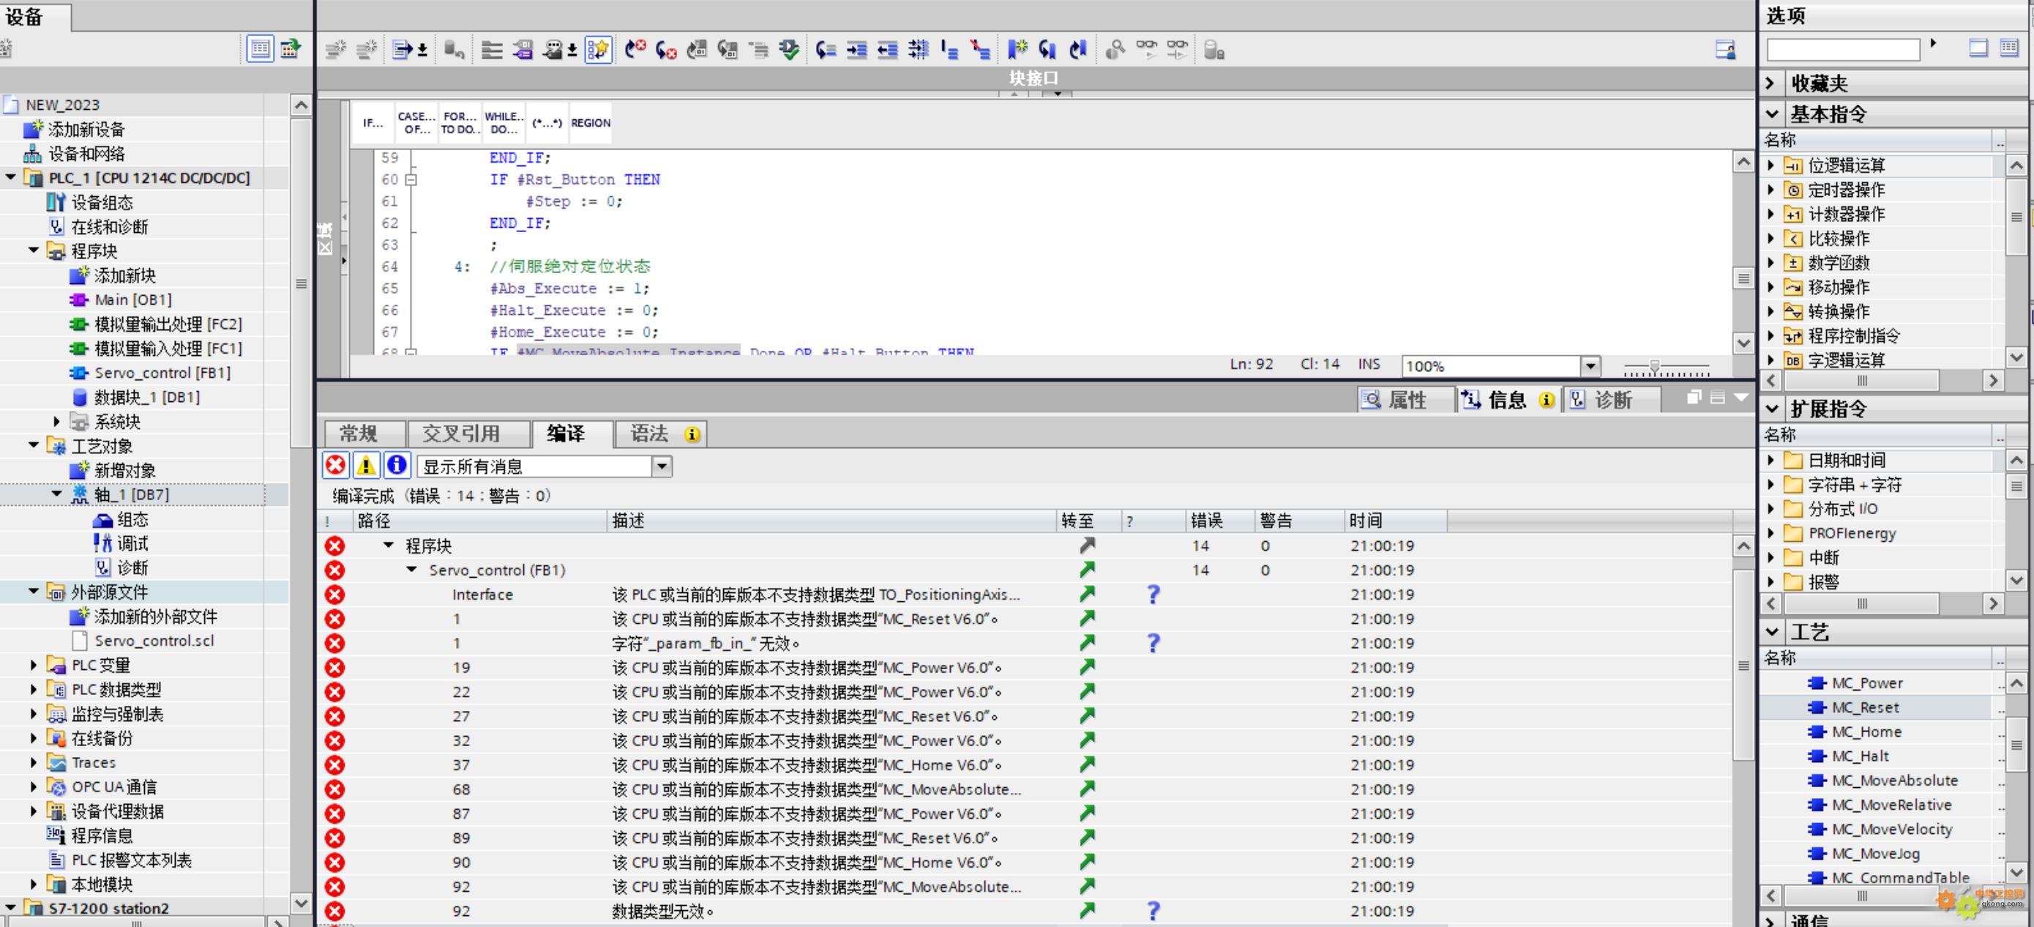Jump to next bookmark icon
Viewport: 2034px width, 927px height.
click(1048, 51)
